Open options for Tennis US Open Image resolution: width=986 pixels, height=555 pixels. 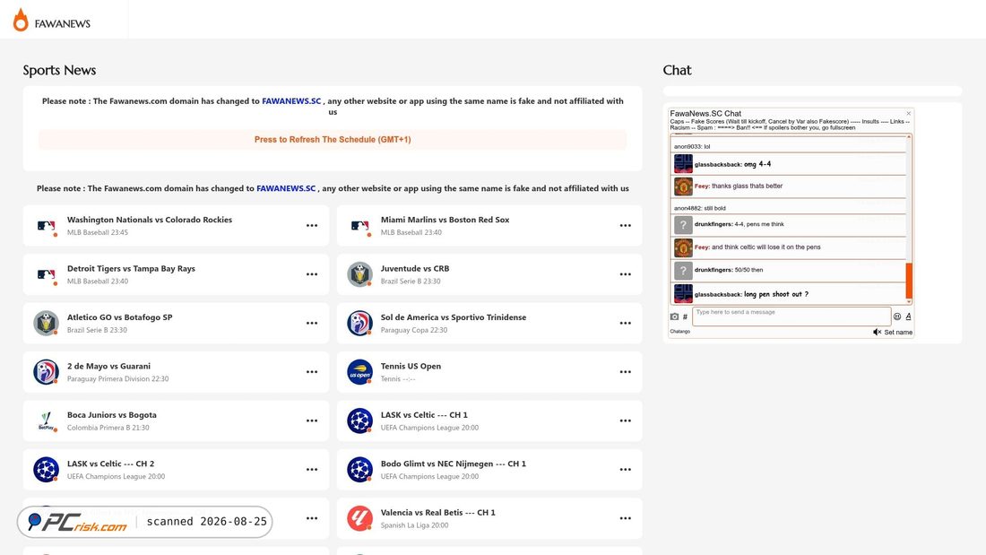coord(625,372)
